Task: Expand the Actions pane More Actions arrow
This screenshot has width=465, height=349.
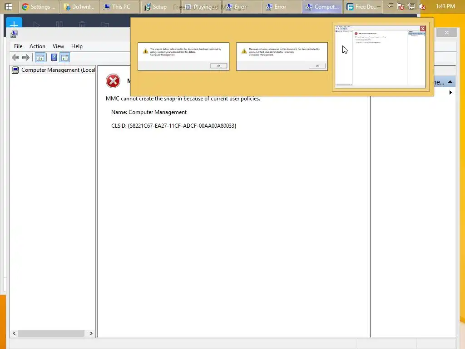Action: [x=450, y=93]
